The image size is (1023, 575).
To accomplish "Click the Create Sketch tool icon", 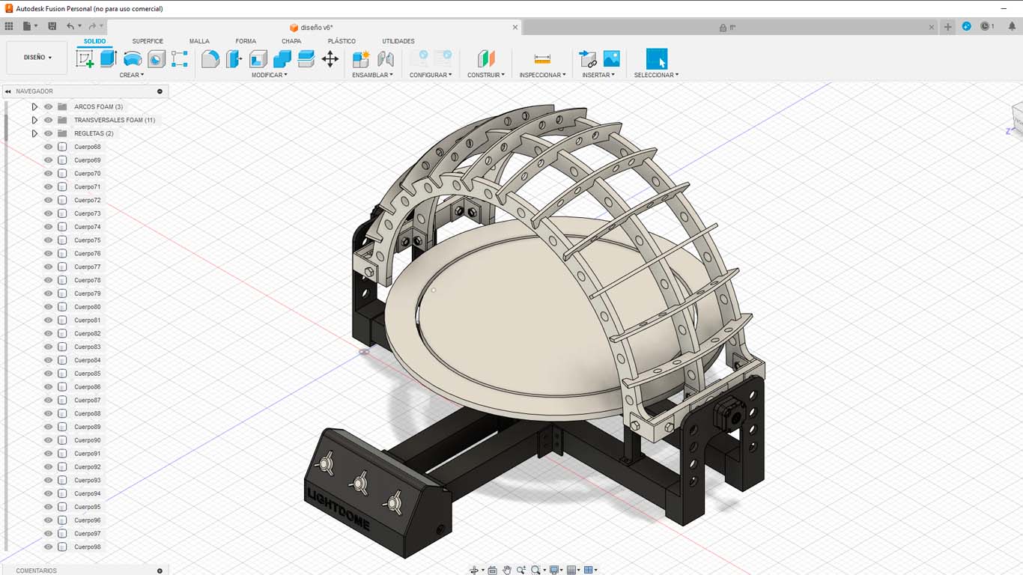I will (85, 59).
